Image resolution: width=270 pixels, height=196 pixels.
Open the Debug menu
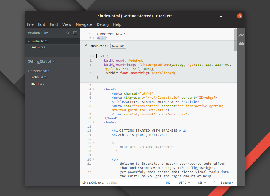102,24
